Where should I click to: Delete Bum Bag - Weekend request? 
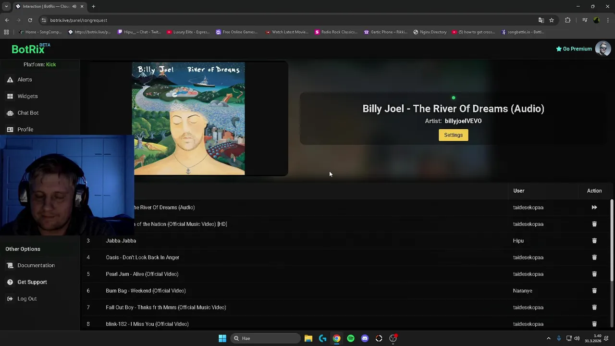pyautogui.click(x=594, y=291)
